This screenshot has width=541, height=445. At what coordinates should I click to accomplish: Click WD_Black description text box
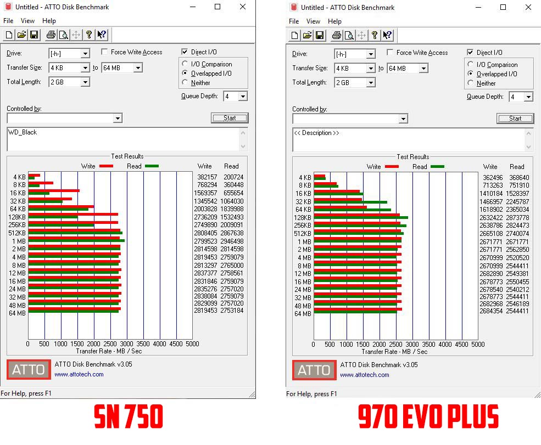[127, 139]
